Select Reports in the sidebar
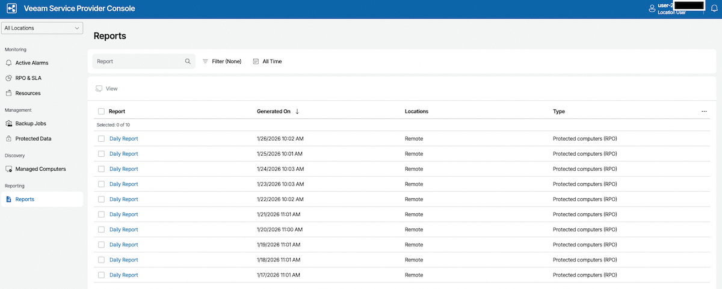Viewport: 722px width, 289px height. tap(42, 199)
